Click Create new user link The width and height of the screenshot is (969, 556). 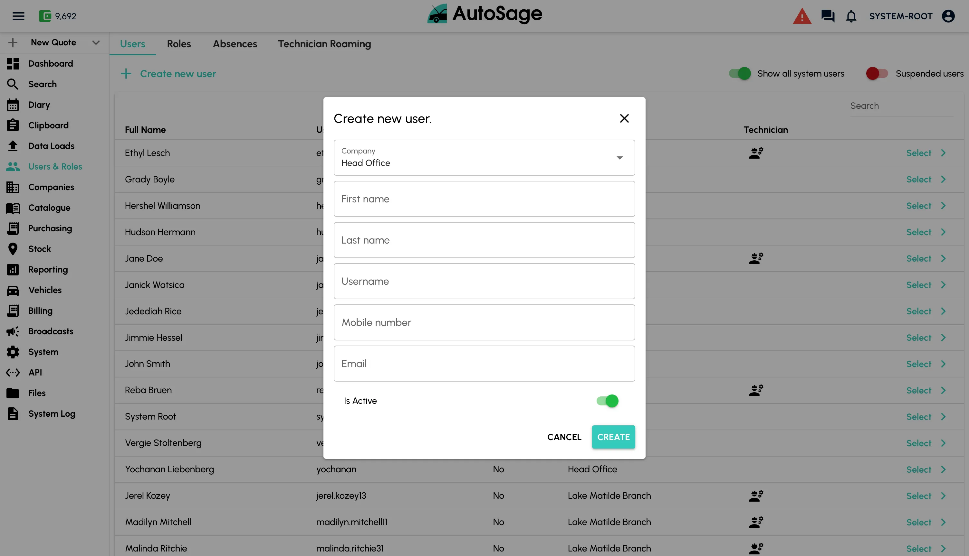168,74
